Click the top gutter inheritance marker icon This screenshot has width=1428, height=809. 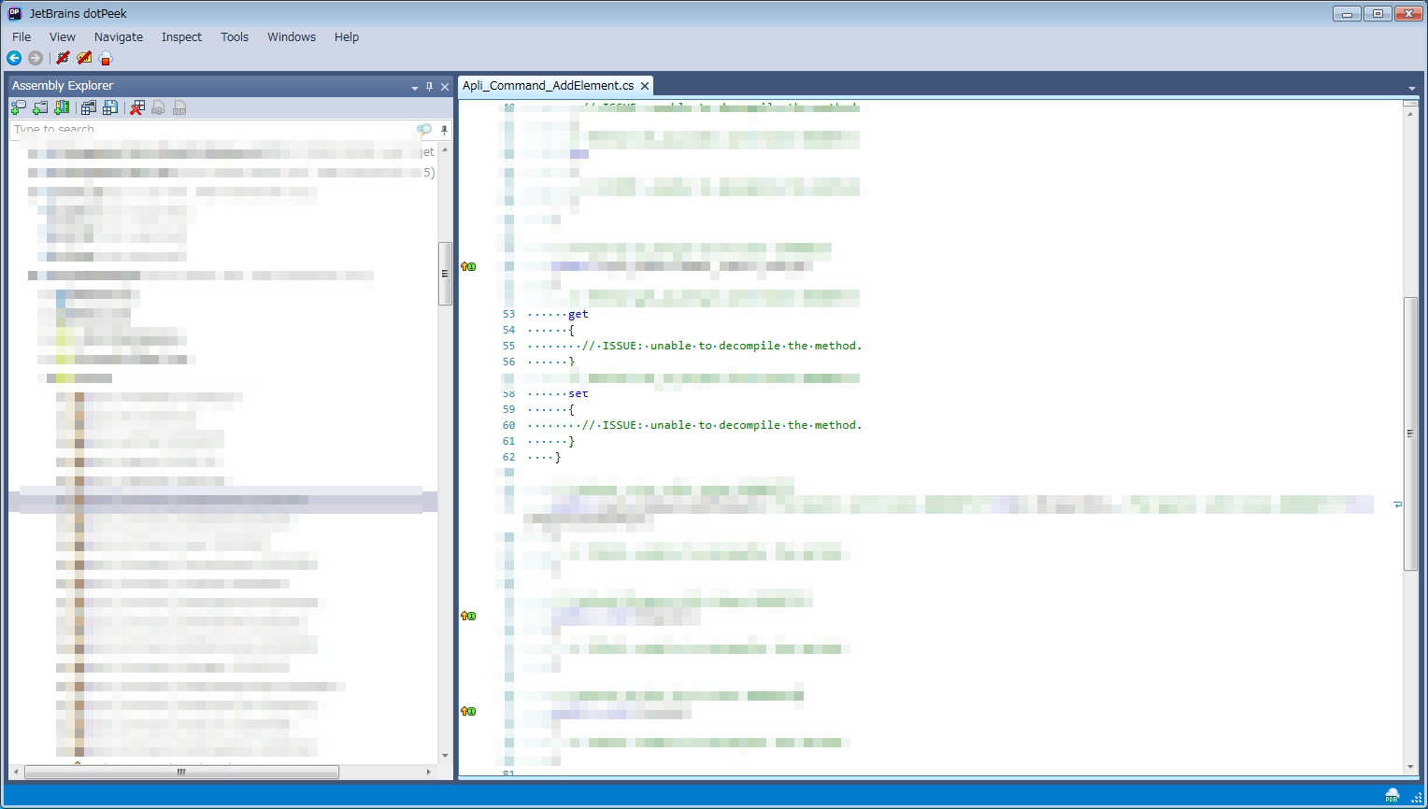click(468, 267)
